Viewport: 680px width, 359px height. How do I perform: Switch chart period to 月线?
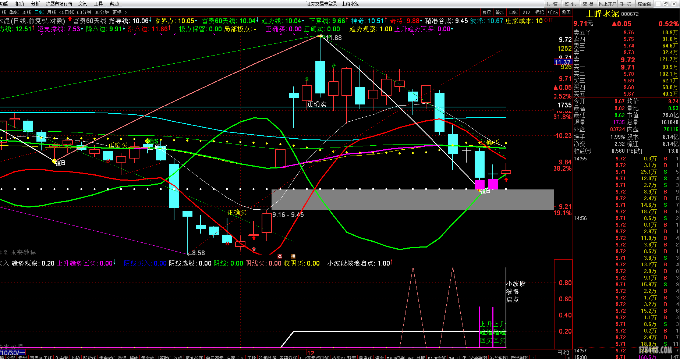pos(52,12)
